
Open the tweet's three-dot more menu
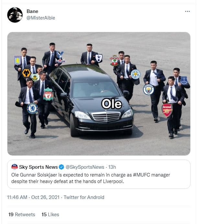pyautogui.click(x=187, y=11)
